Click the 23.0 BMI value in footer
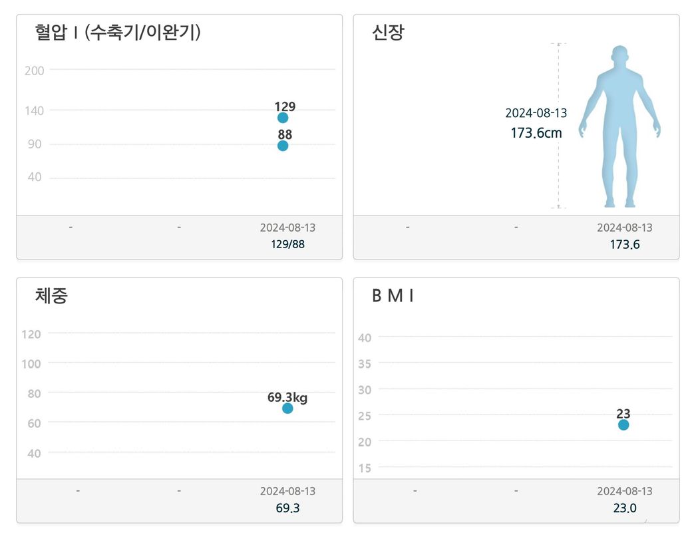692x533 pixels. click(625, 508)
